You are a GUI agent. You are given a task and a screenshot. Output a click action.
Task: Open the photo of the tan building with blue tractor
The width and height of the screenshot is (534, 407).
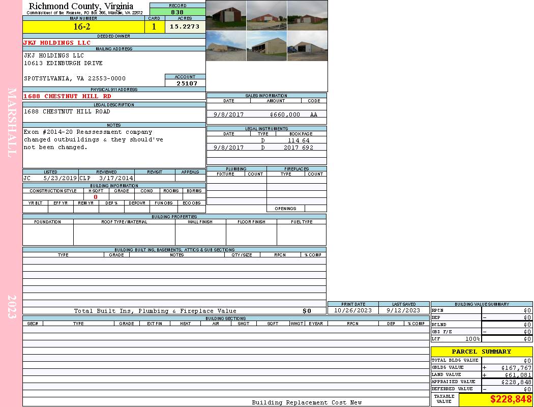pos(307,46)
